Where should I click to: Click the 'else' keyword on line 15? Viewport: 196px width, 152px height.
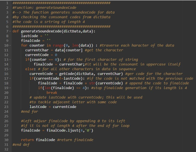(x=29, y=69)
